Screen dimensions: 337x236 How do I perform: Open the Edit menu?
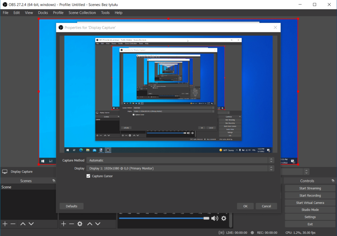pyautogui.click(x=16, y=13)
